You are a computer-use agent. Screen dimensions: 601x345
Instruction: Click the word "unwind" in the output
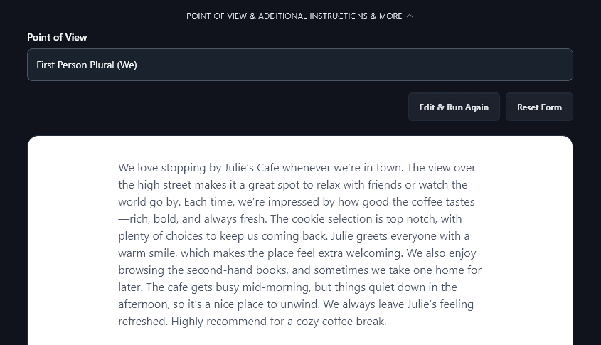pyautogui.click(x=298, y=304)
